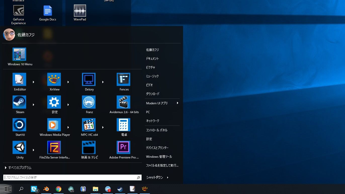Viewport: 345px width, 194px height.
Task: Open Windows 管理ツール
Action: click(159, 157)
